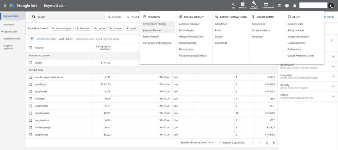338x150 pixels.
Task: Add 'search engines' to expand the search
Action: tap(62, 28)
